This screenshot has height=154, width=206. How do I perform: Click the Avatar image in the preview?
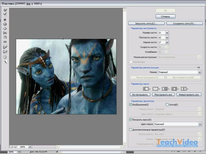pos(66,76)
